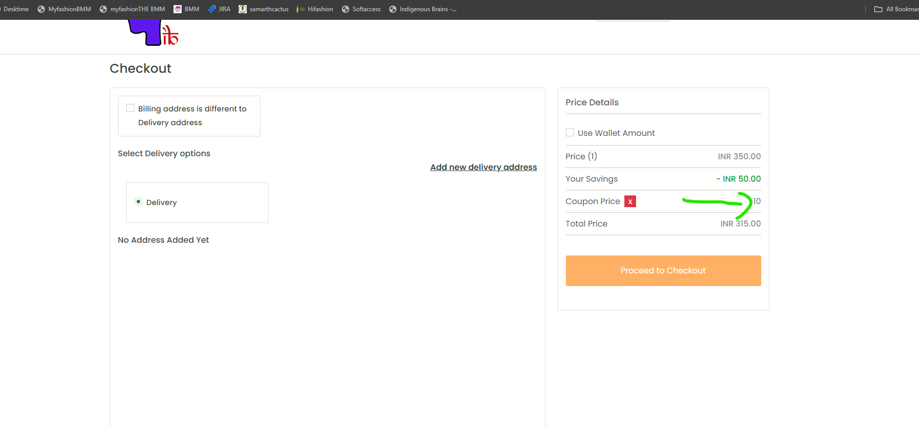Image resolution: width=919 pixels, height=426 pixels.
Task: Click the 'INR 315.00' total price
Action: 740,223
